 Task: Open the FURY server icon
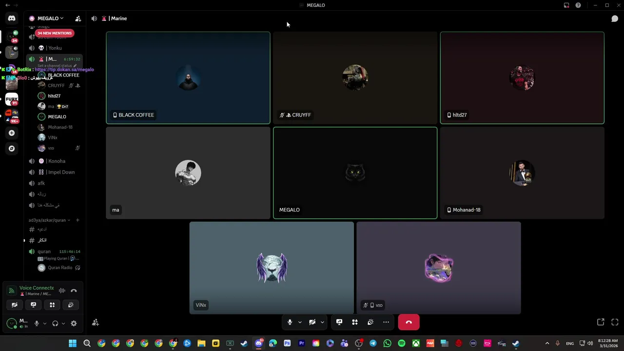[x=12, y=99]
